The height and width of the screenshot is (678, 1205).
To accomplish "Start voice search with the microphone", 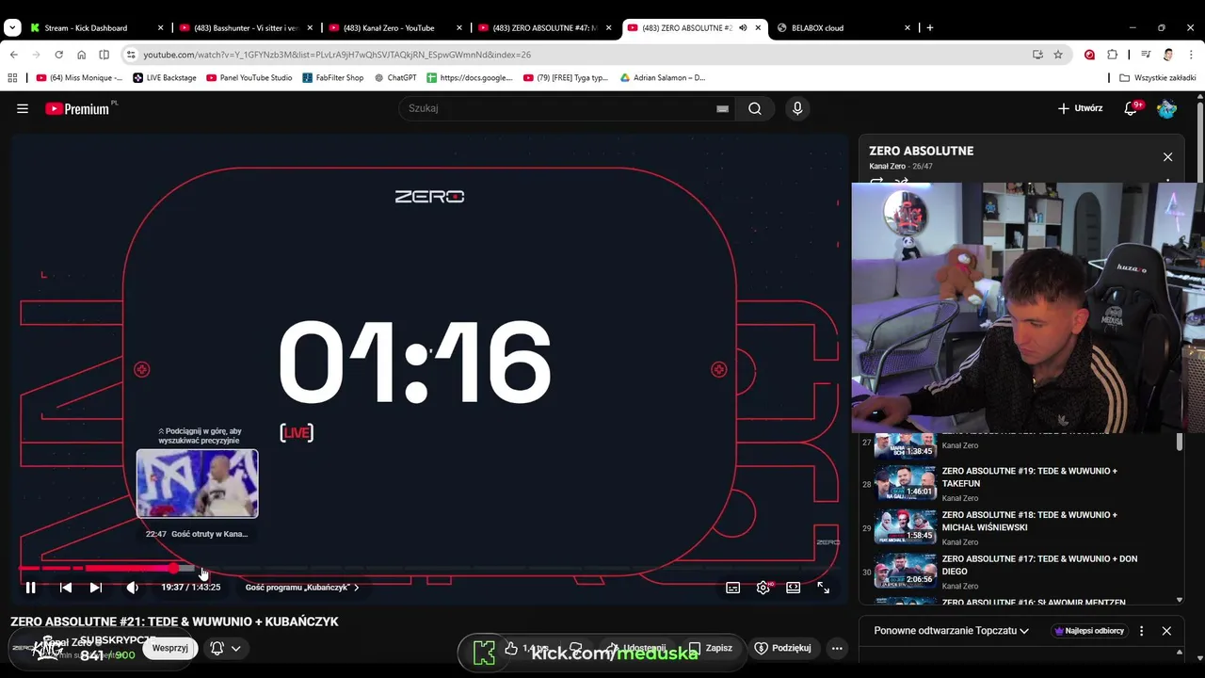I will [x=797, y=108].
